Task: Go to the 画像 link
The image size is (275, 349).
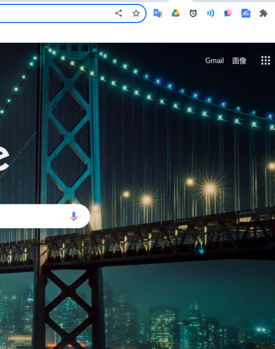Action: click(x=239, y=60)
